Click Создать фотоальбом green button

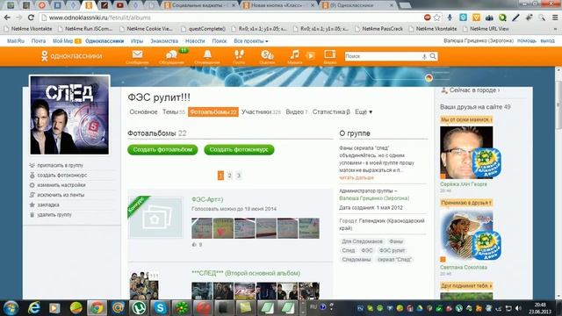pos(162,149)
